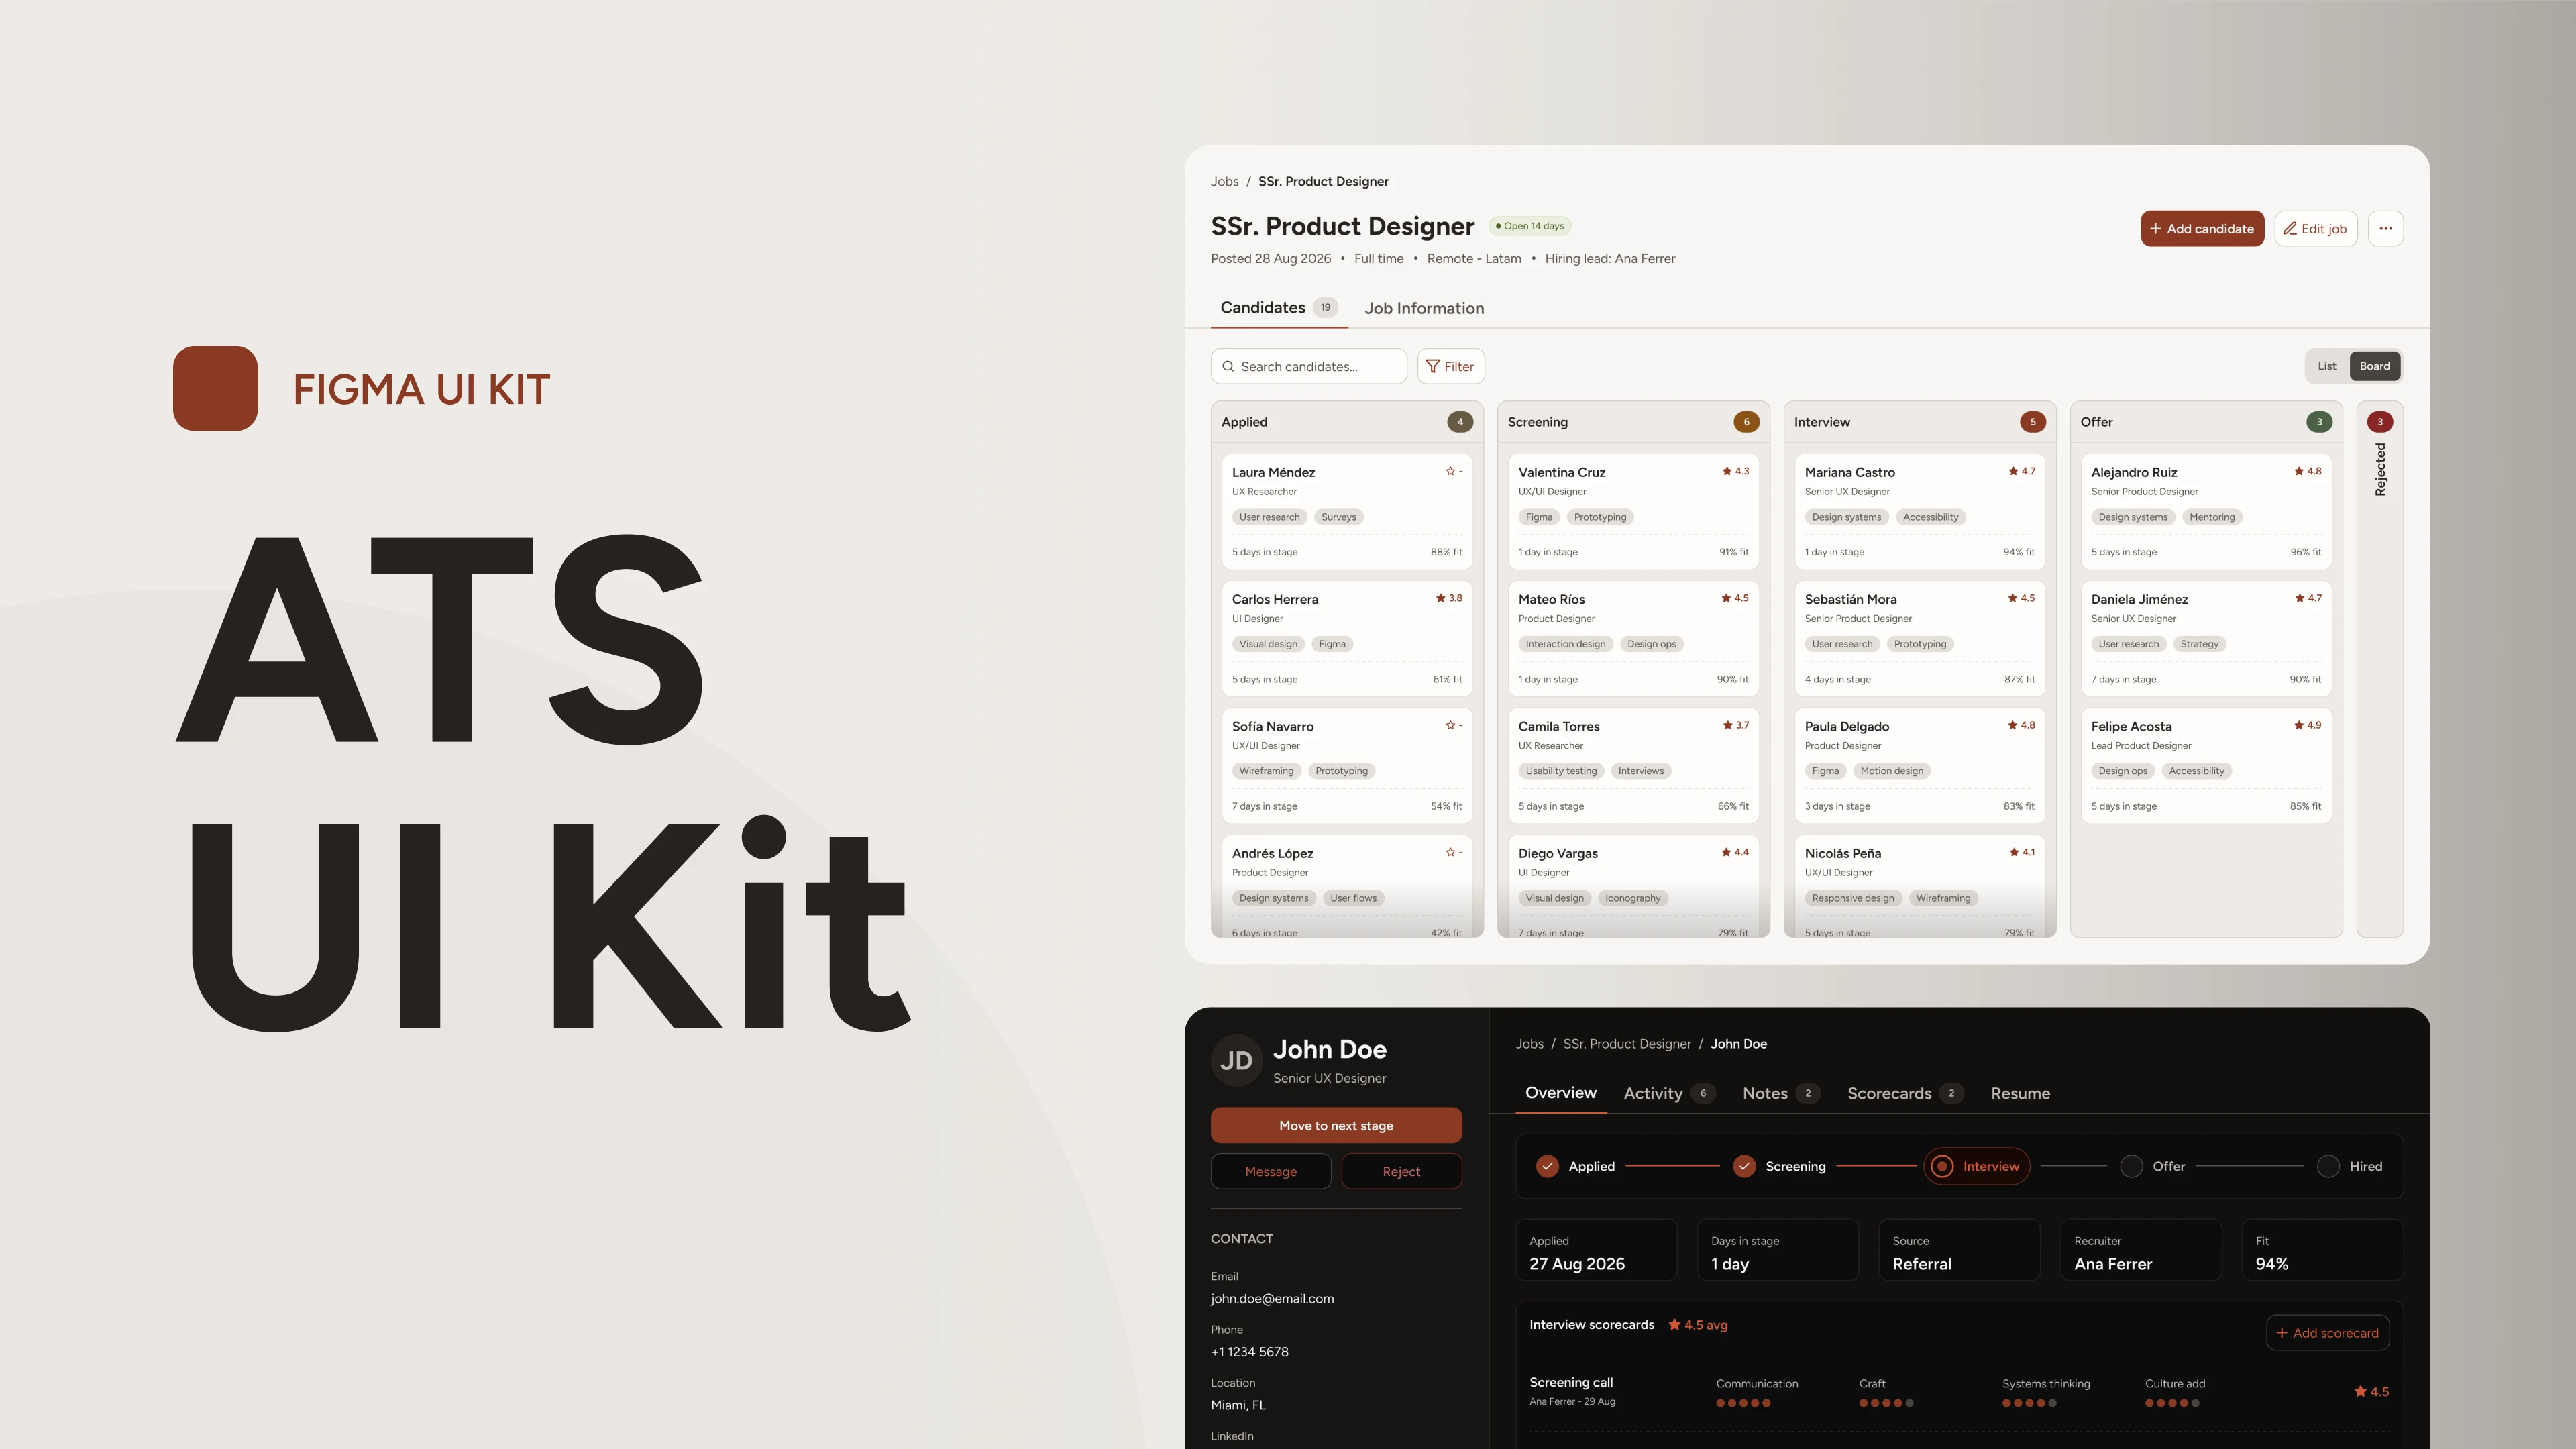Image resolution: width=2576 pixels, height=1449 pixels.
Task: Open the Felipe Acosta candidate card
Action: click(2206, 766)
